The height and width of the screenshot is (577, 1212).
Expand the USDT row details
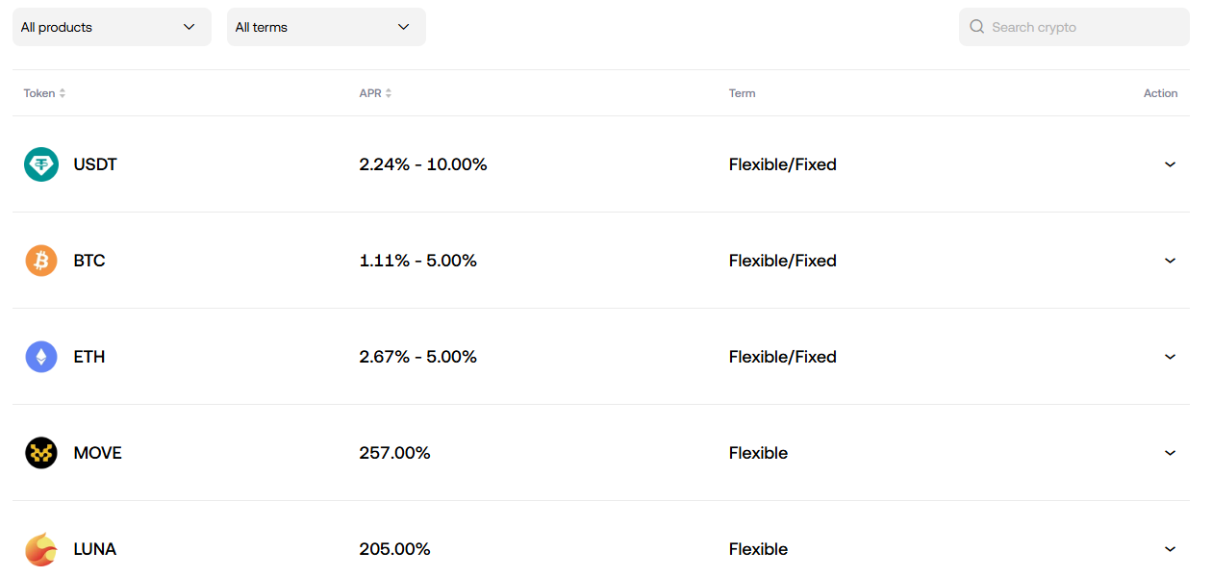pyautogui.click(x=1170, y=164)
